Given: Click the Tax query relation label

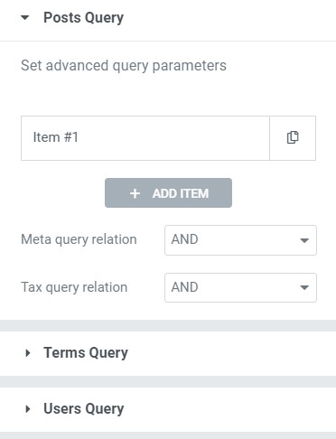Looking at the screenshot, I should [x=74, y=287].
